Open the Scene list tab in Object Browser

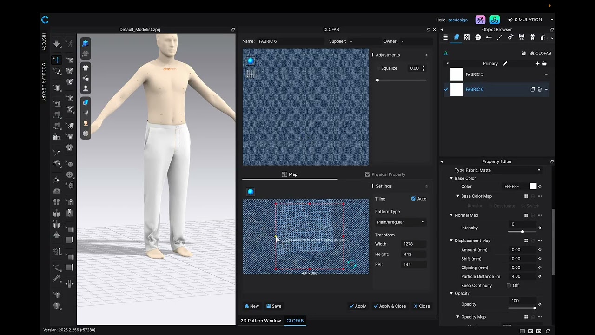[x=445, y=37]
